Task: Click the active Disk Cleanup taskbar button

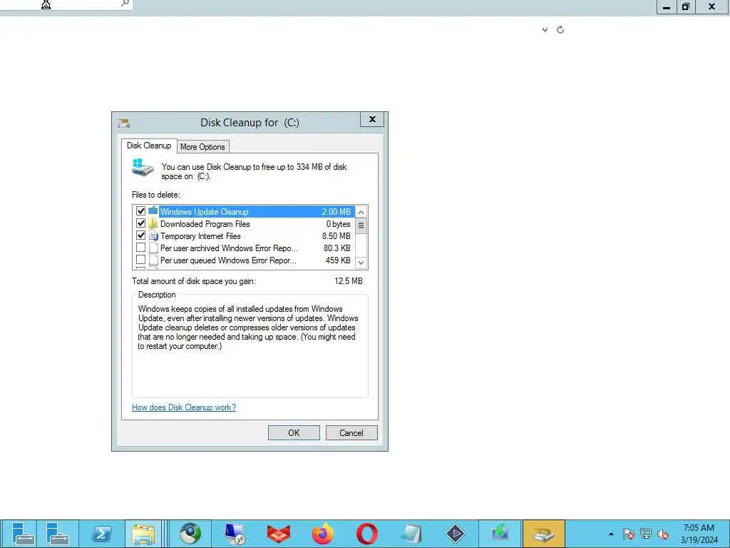Action: (x=544, y=534)
